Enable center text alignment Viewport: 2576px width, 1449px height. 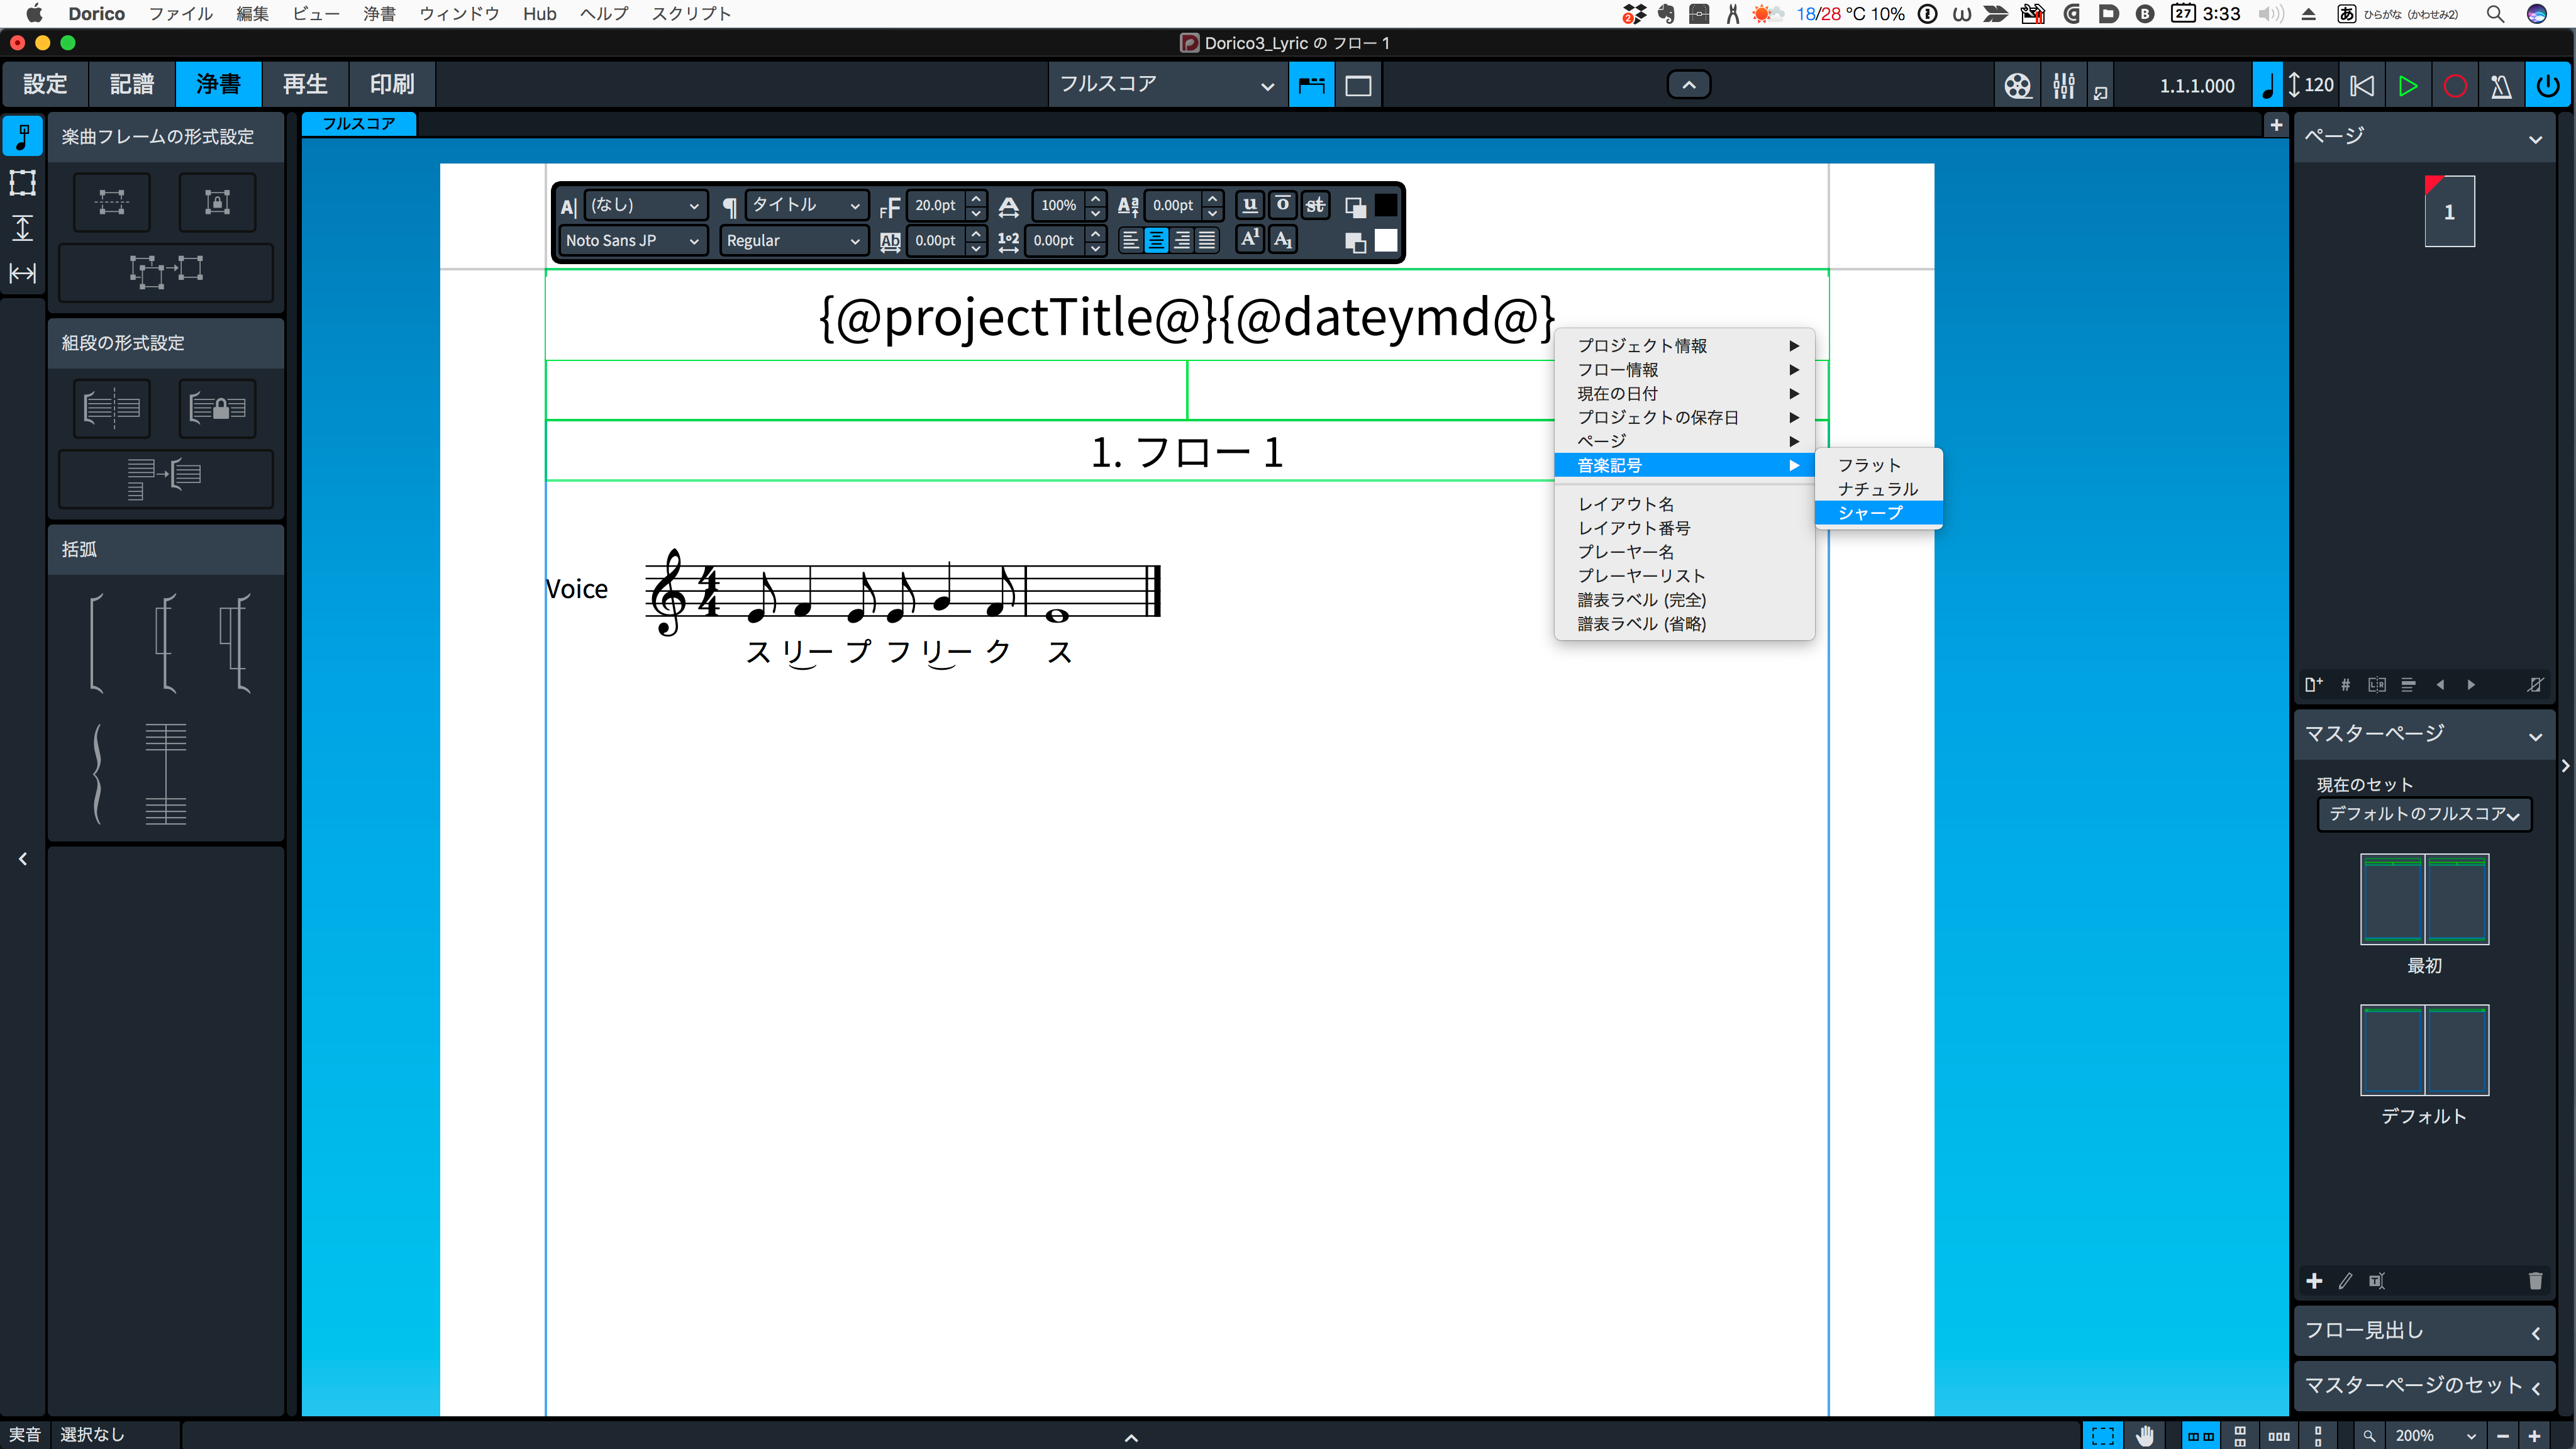click(x=1156, y=240)
